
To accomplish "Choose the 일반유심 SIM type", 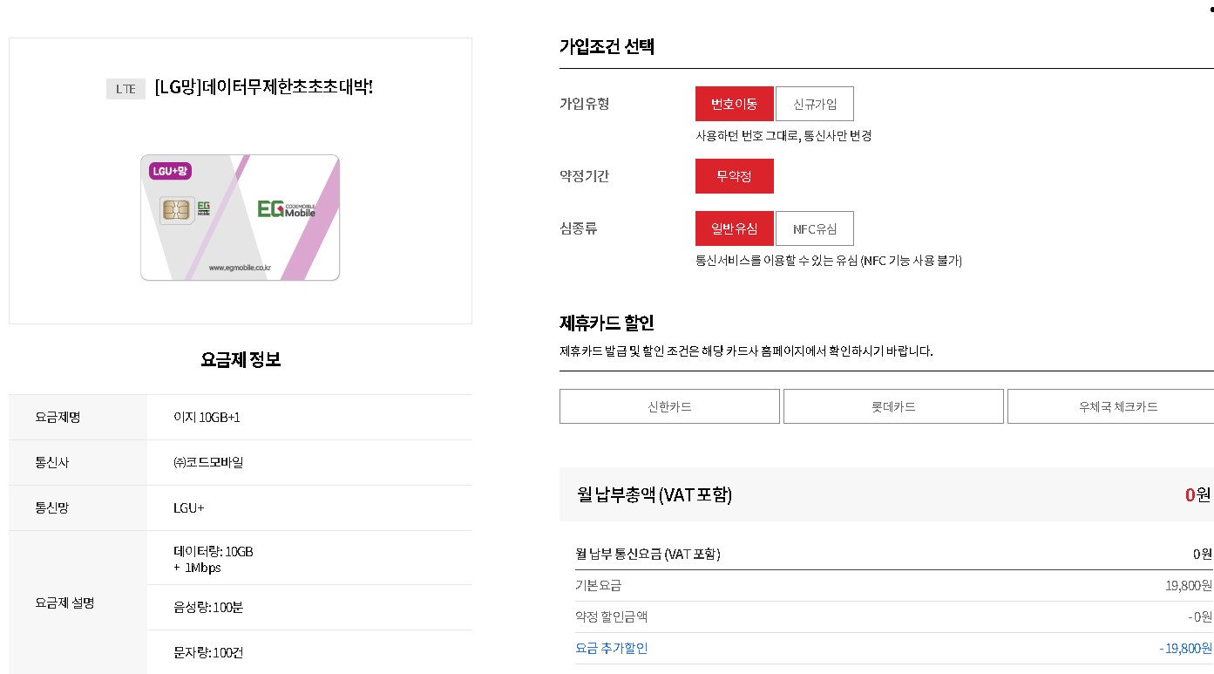I will click(x=734, y=228).
